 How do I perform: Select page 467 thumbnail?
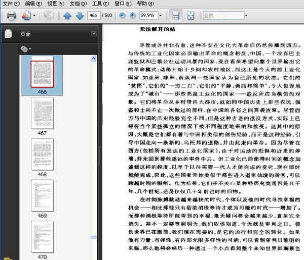coord(42,114)
